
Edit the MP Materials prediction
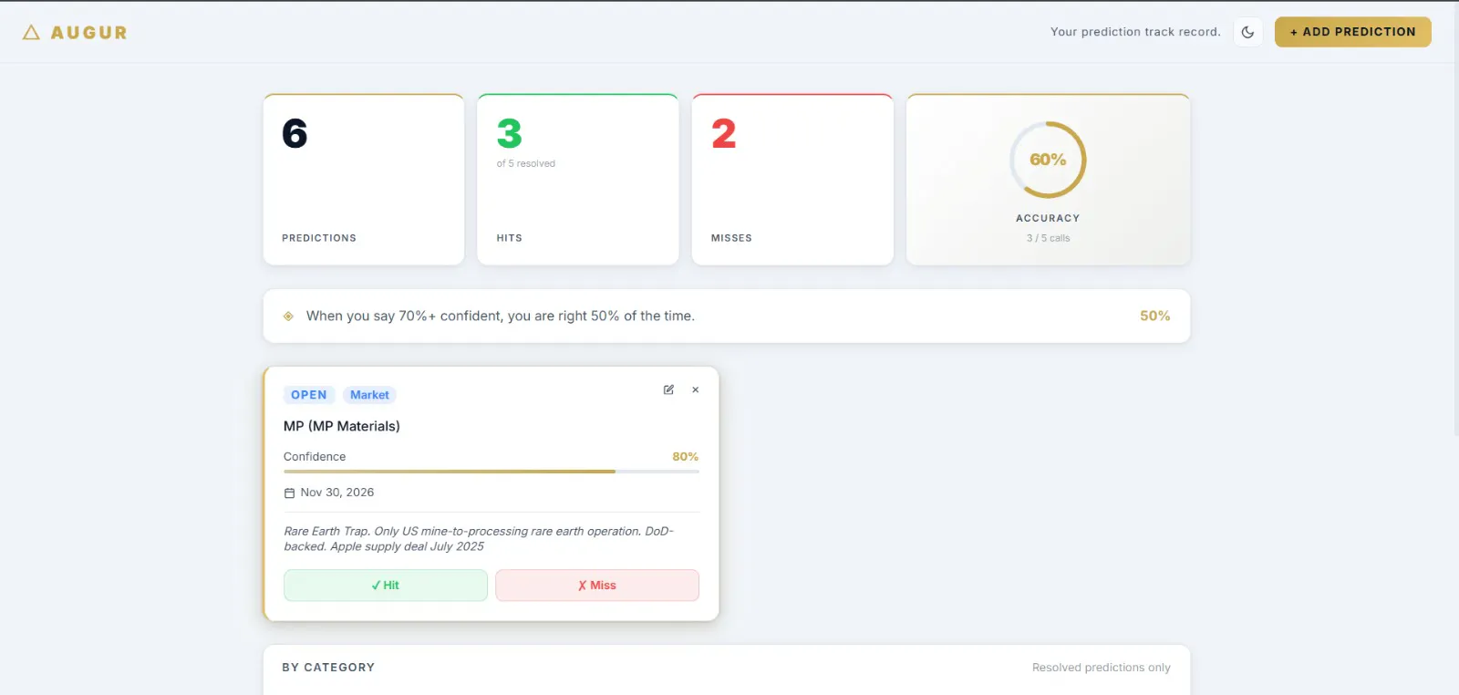[x=668, y=389]
